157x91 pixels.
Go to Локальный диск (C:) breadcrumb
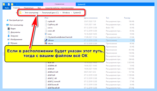[x=50, y=13]
